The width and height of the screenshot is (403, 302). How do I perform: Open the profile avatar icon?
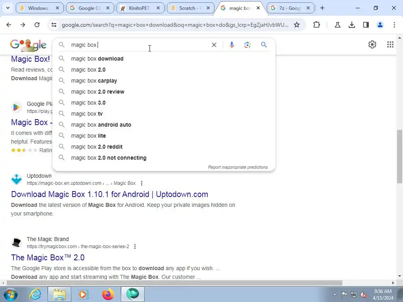click(380, 25)
